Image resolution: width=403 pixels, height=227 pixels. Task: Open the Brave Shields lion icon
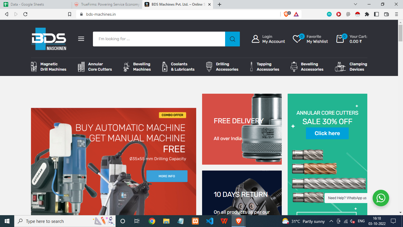pos(286,14)
